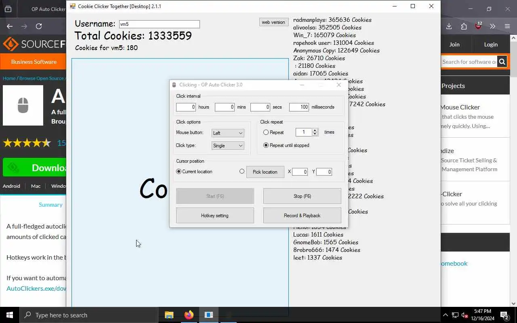The height and width of the screenshot is (323, 517).
Task: Click the network tray icon
Action: (x=455, y=315)
